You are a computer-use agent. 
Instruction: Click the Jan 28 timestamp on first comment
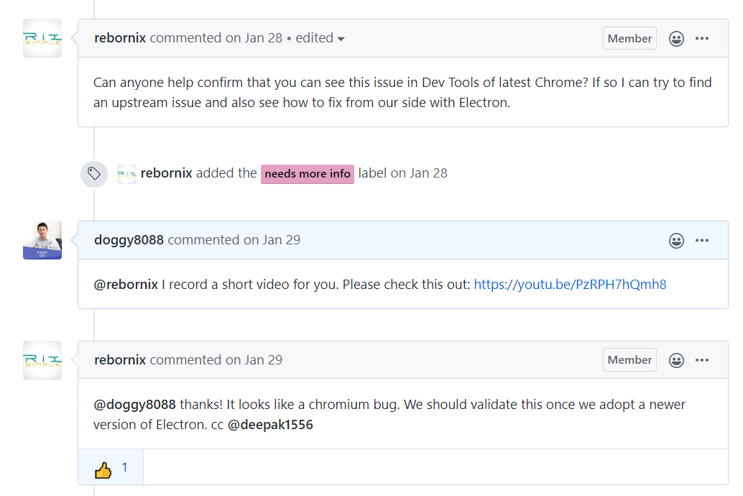(x=264, y=38)
